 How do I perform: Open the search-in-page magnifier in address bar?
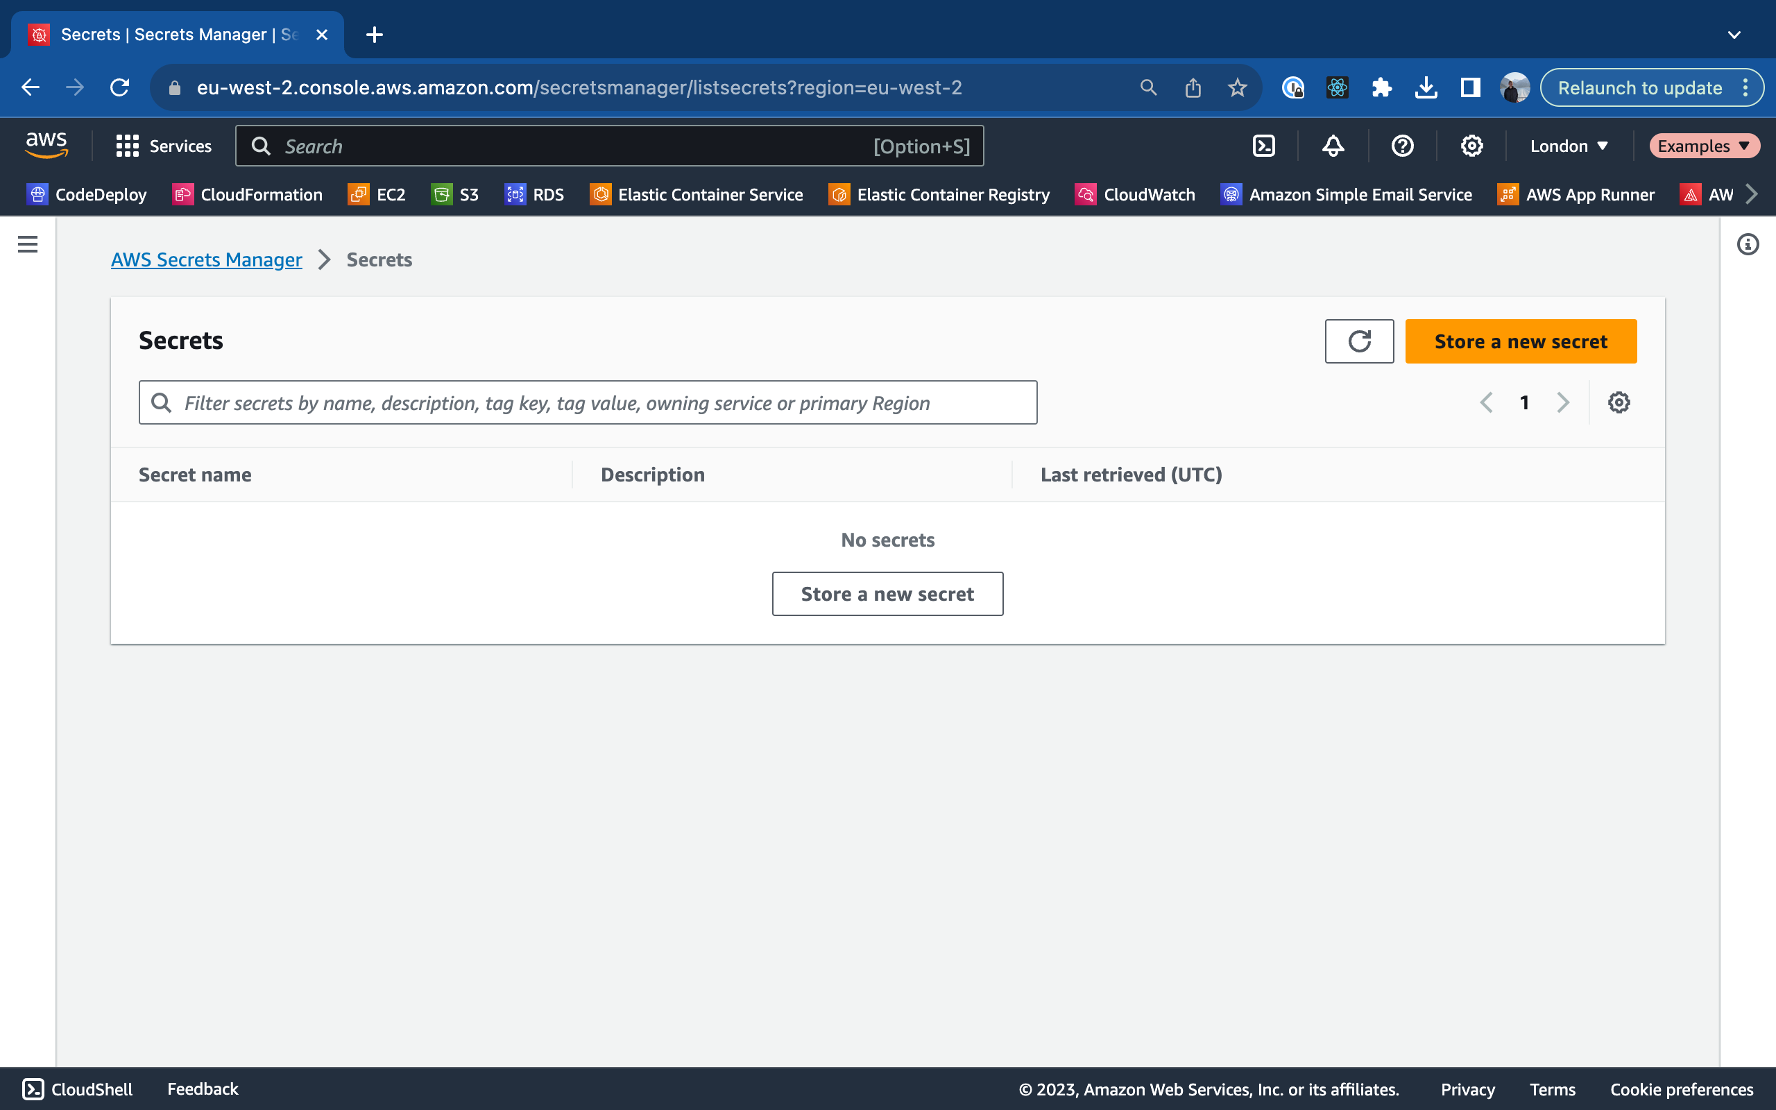click(1149, 87)
